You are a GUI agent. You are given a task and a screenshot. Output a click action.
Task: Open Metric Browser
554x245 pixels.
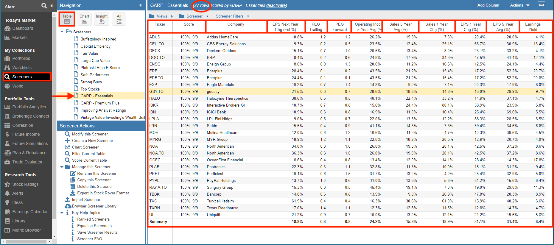[x=23, y=230]
